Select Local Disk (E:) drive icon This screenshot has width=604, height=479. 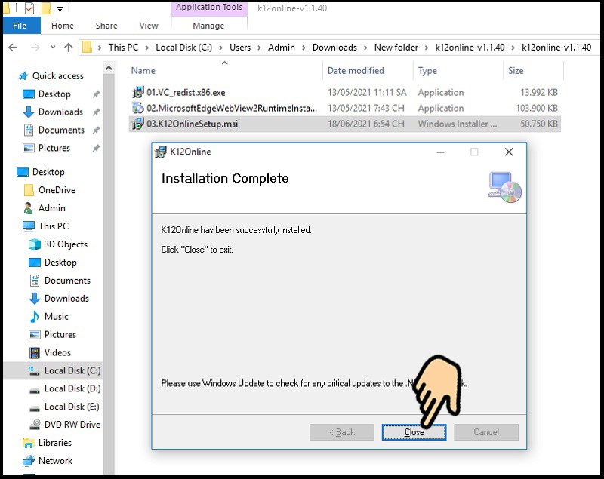pyautogui.click(x=35, y=407)
